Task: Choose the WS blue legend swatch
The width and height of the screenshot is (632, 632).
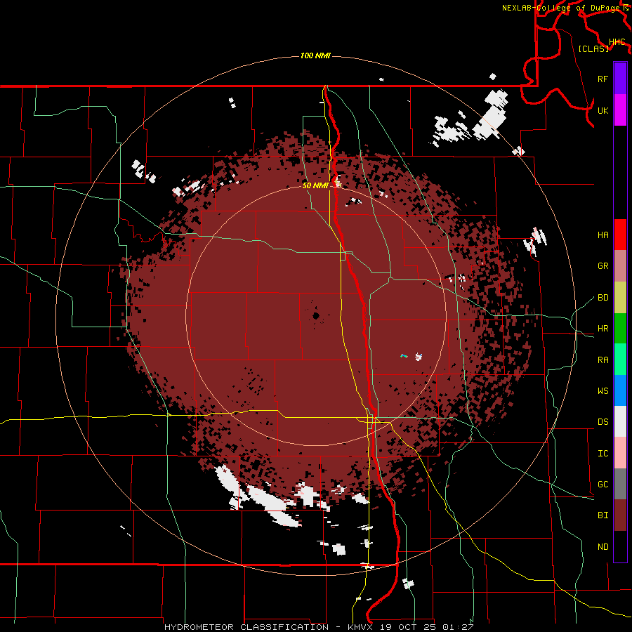Action: coord(620,390)
